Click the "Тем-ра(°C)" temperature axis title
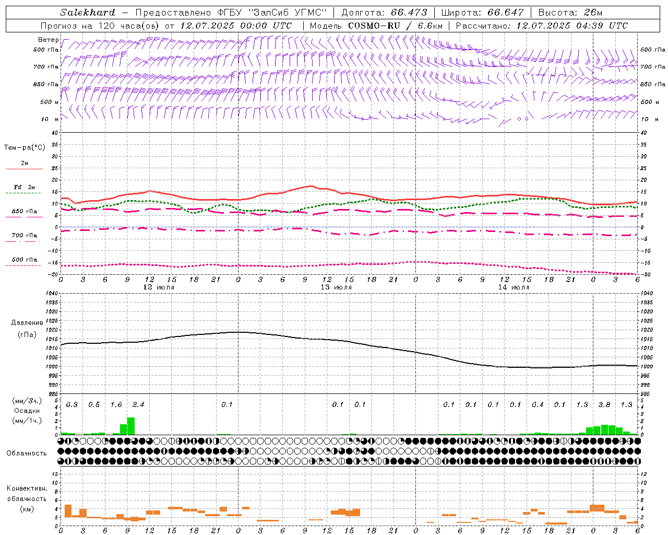 coord(25,148)
